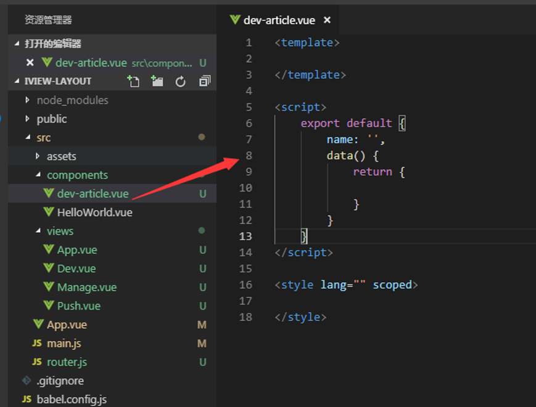The width and height of the screenshot is (536, 407).
Task: Close the dev-article.vue editor tab
Action: click(x=327, y=20)
